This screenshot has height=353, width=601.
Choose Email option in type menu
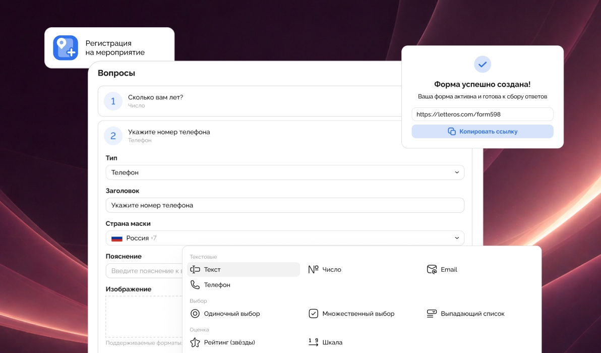pos(442,269)
